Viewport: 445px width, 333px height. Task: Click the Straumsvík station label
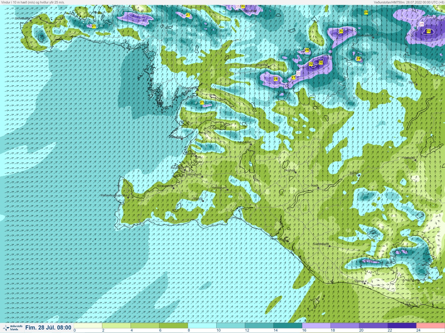[x=164, y=186]
